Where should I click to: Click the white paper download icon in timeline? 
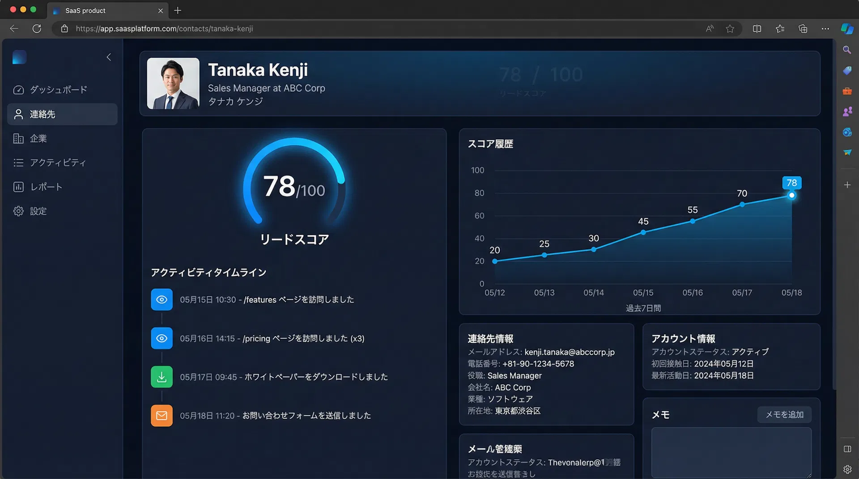pos(162,377)
